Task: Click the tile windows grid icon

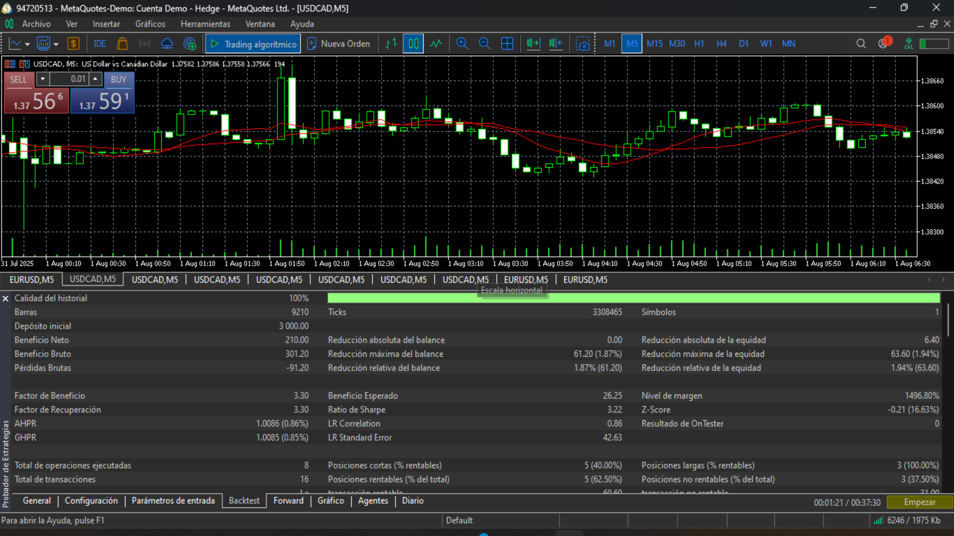Action: pyautogui.click(x=507, y=44)
